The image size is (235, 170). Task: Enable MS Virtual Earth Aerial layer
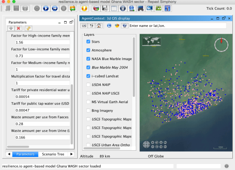click(88, 102)
